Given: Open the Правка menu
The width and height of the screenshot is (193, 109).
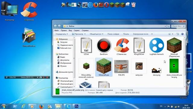Looking at the screenshot, I should coord(64,30).
